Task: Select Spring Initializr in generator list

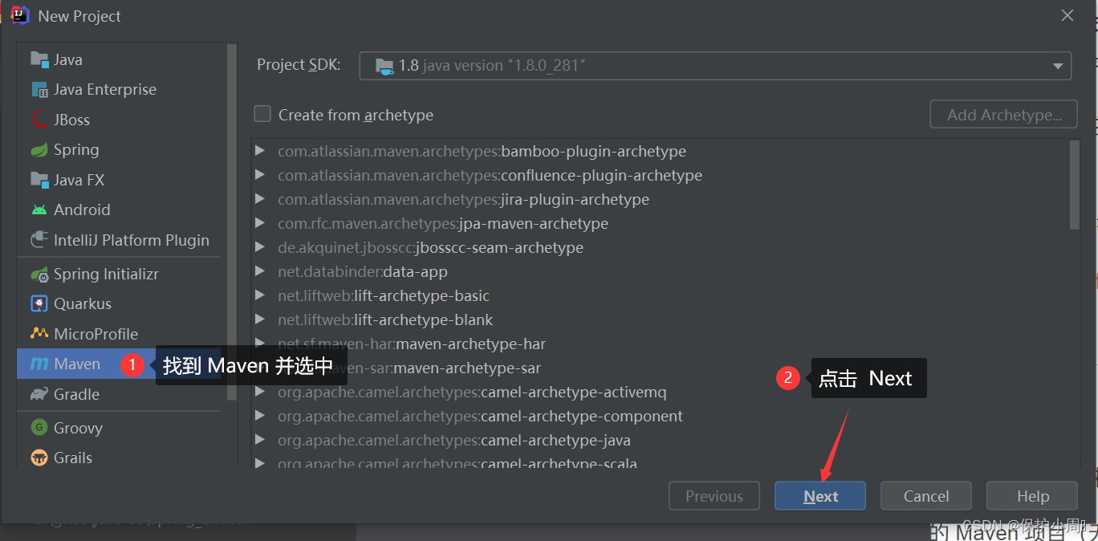Action: (x=106, y=274)
